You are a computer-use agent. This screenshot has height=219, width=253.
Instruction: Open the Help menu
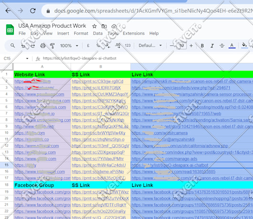(x=154, y=33)
